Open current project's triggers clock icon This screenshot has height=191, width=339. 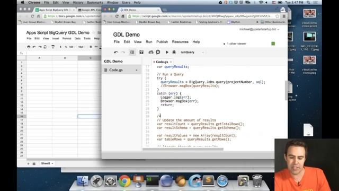(158, 52)
